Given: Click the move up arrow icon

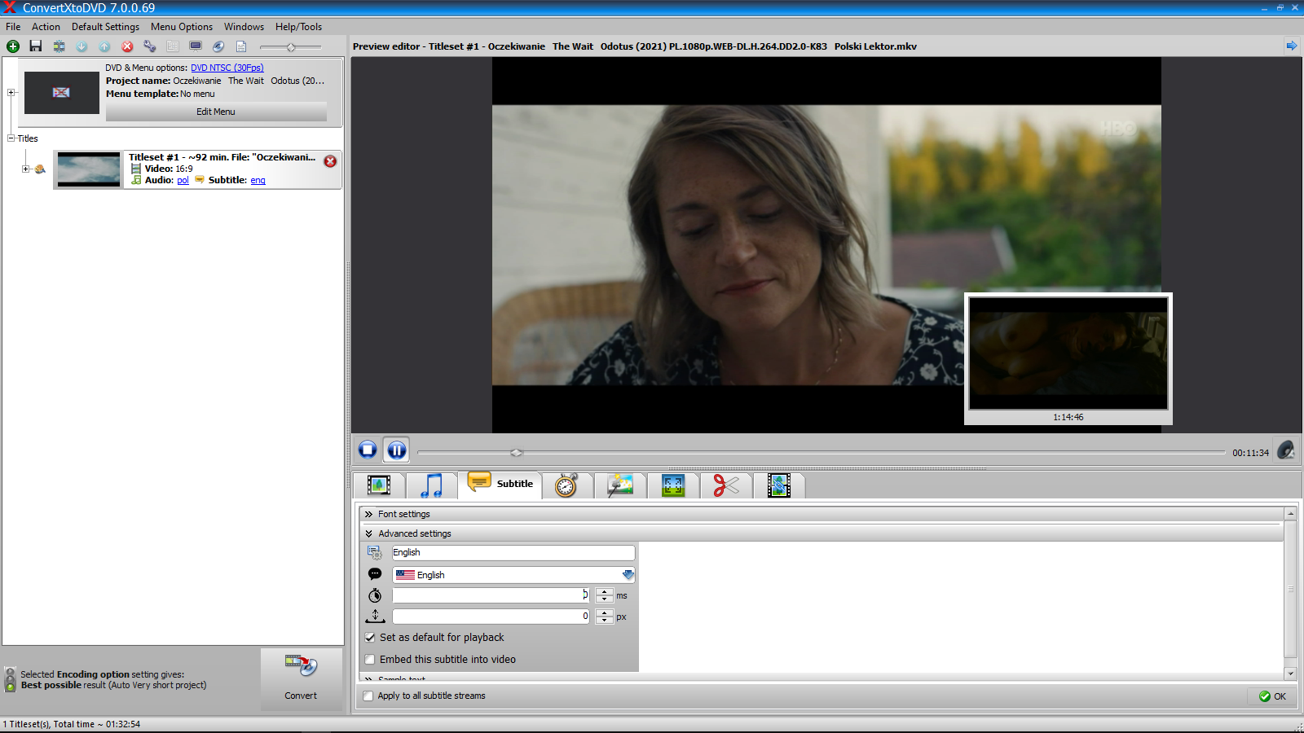Looking at the screenshot, I should 104,46.
